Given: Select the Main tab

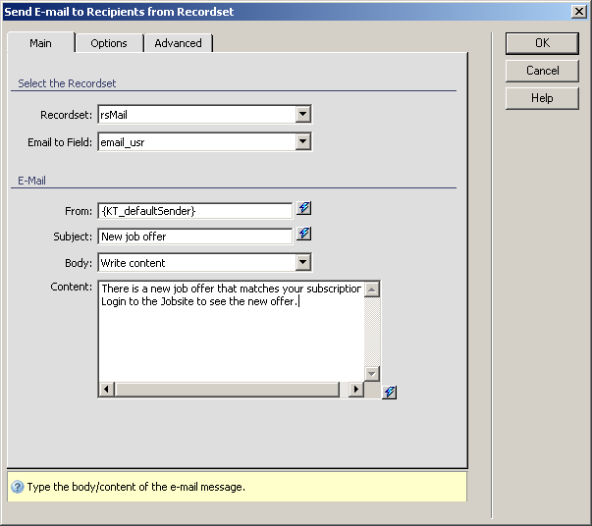Looking at the screenshot, I should click(40, 43).
